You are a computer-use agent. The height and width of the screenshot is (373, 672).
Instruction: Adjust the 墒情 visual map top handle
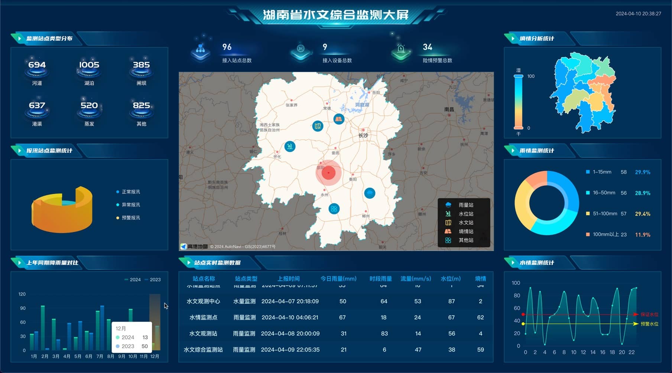[518, 76]
